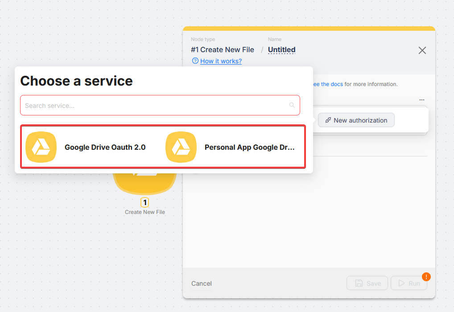Click the Personal App Google Drive icon
The height and width of the screenshot is (312, 454).
181,147
